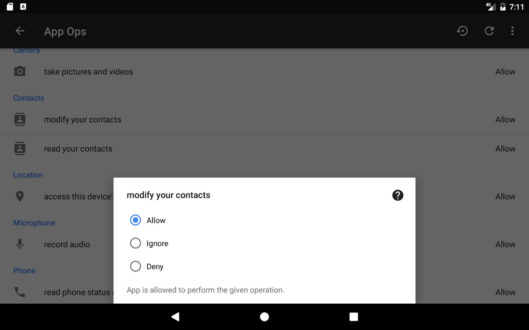Open Allow setting for read your contacts

[x=505, y=149]
